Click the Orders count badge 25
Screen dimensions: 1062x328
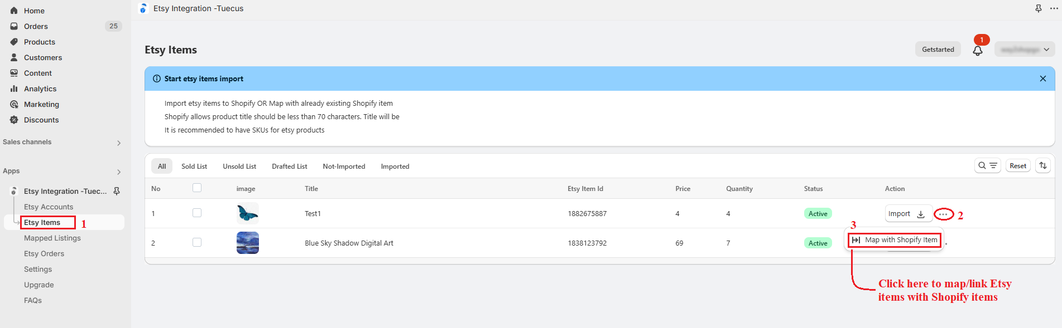(113, 26)
